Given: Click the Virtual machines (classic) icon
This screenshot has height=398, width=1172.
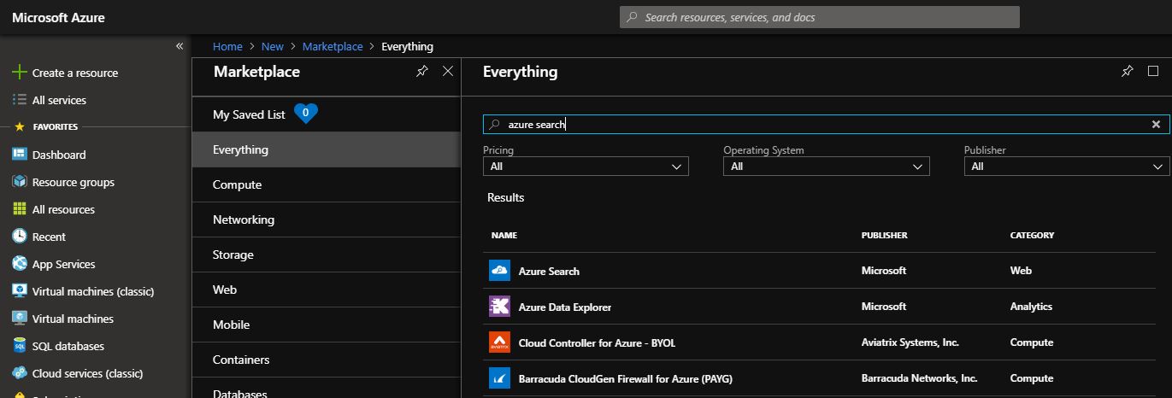Looking at the screenshot, I should pyautogui.click(x=19, y=291).
